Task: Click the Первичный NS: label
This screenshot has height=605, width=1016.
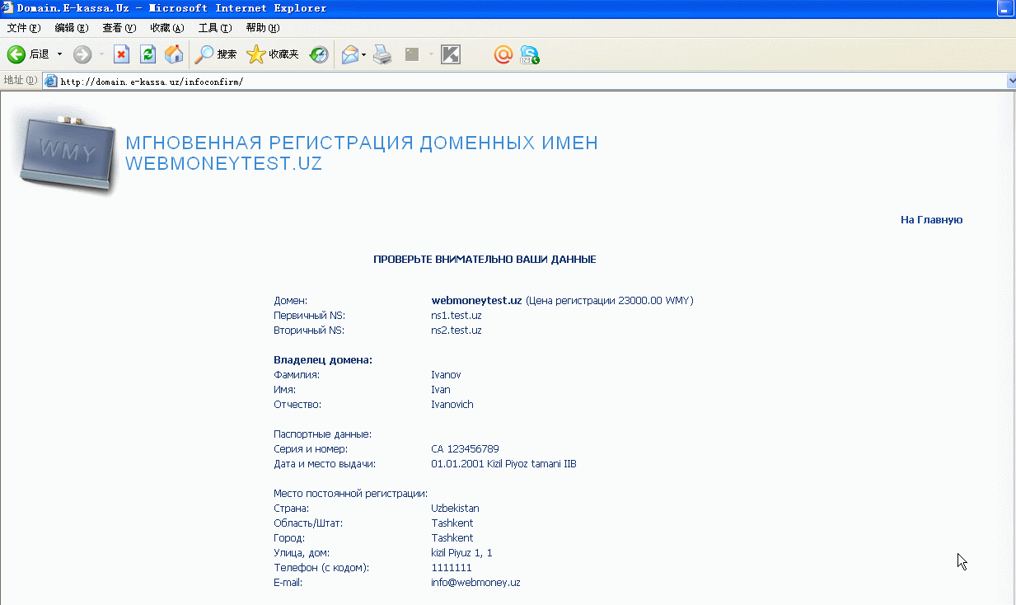Action: coord(310,316)
